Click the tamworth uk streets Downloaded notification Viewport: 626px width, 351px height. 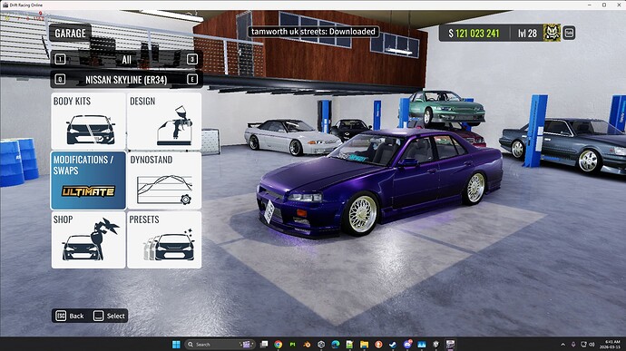point(313,32)
